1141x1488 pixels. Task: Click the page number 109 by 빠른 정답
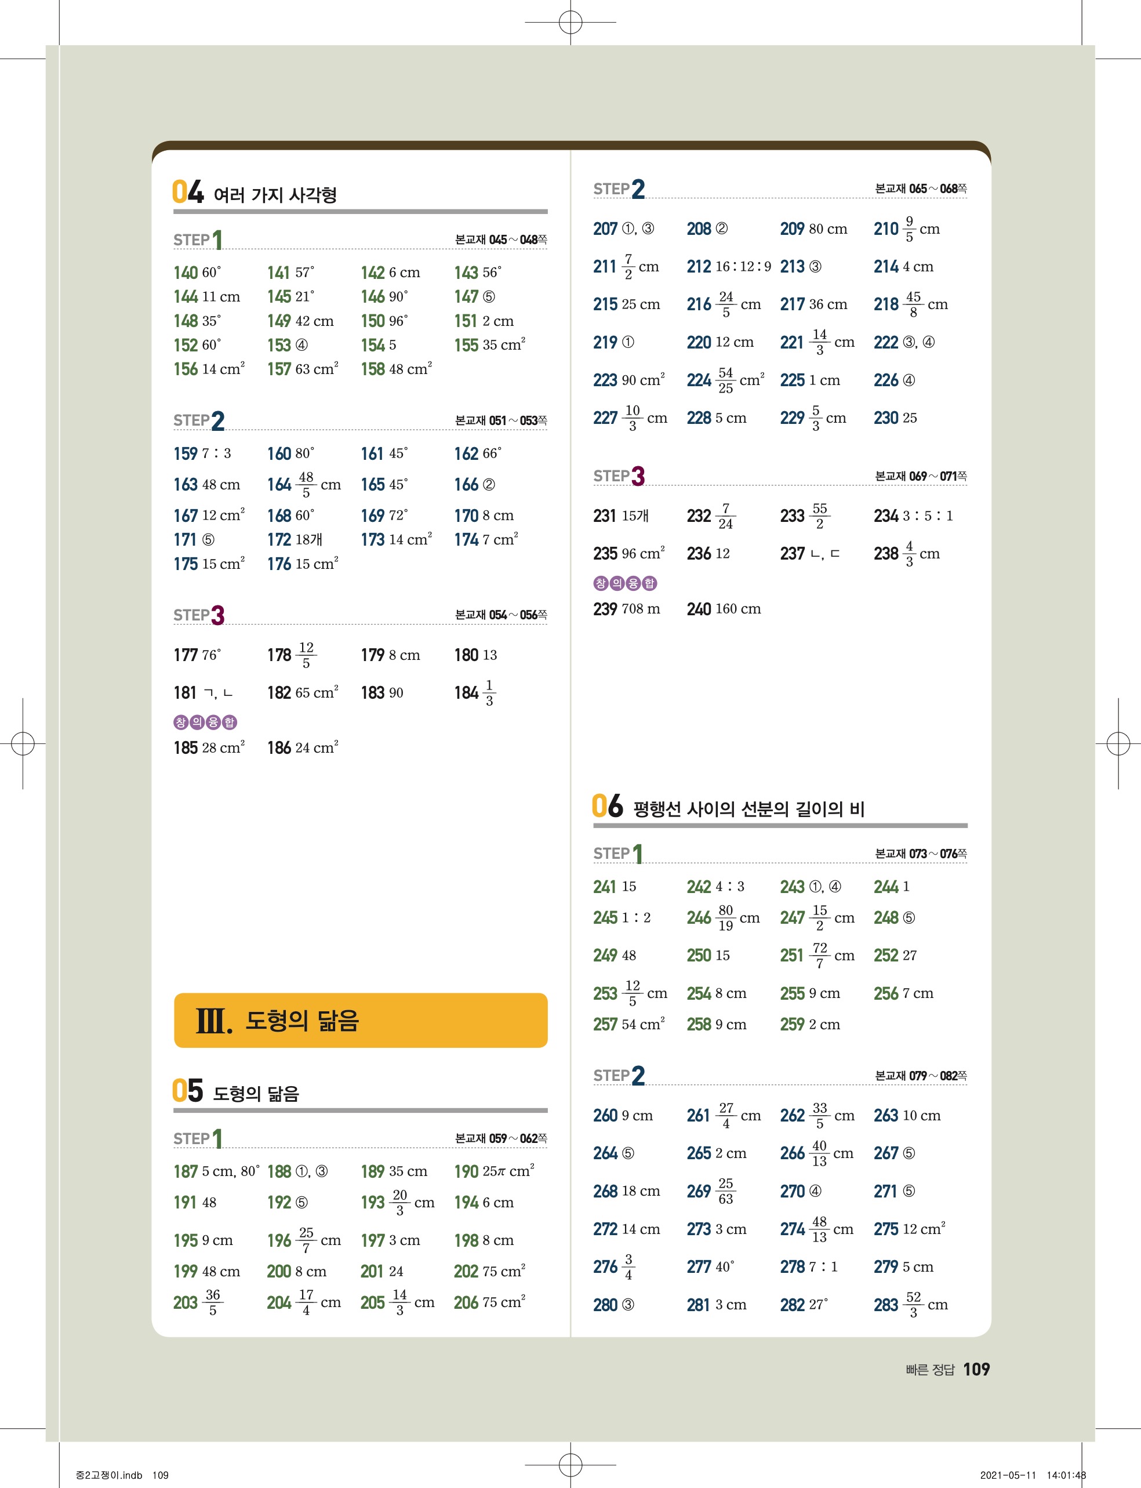976,1369
